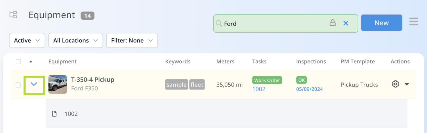Screen dimensions: 427x133
Task: Click the gear icon in Actions column
Action: [395, 84]
